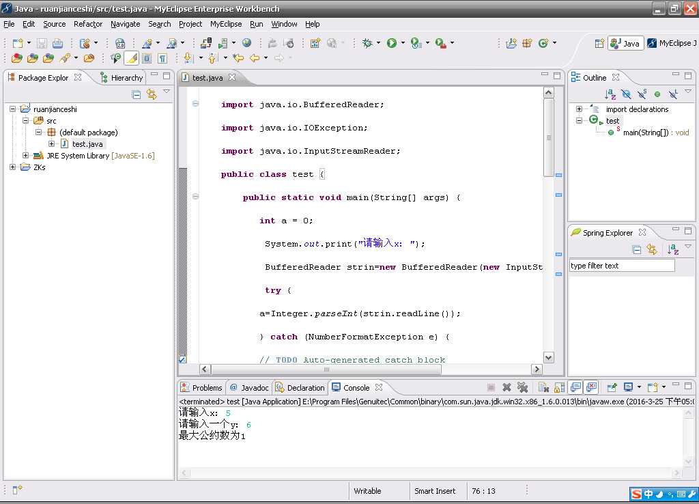Click the Run Last Tool external tools icon
699x504 pixels.
440,43
